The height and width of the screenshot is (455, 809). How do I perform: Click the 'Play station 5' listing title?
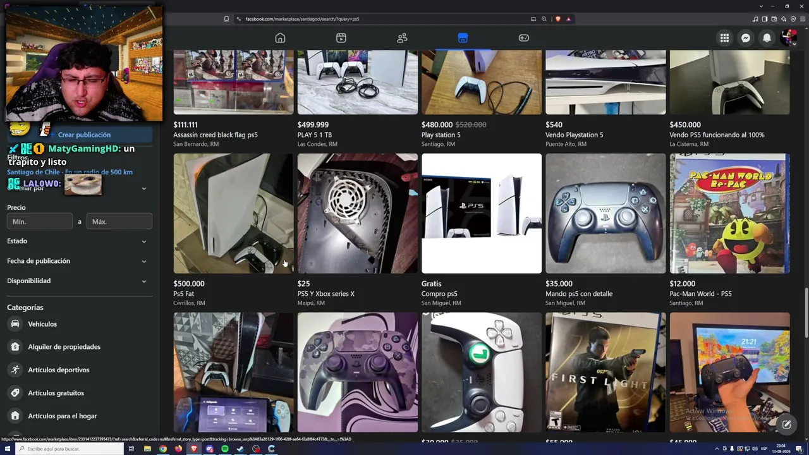click(441, 135)
